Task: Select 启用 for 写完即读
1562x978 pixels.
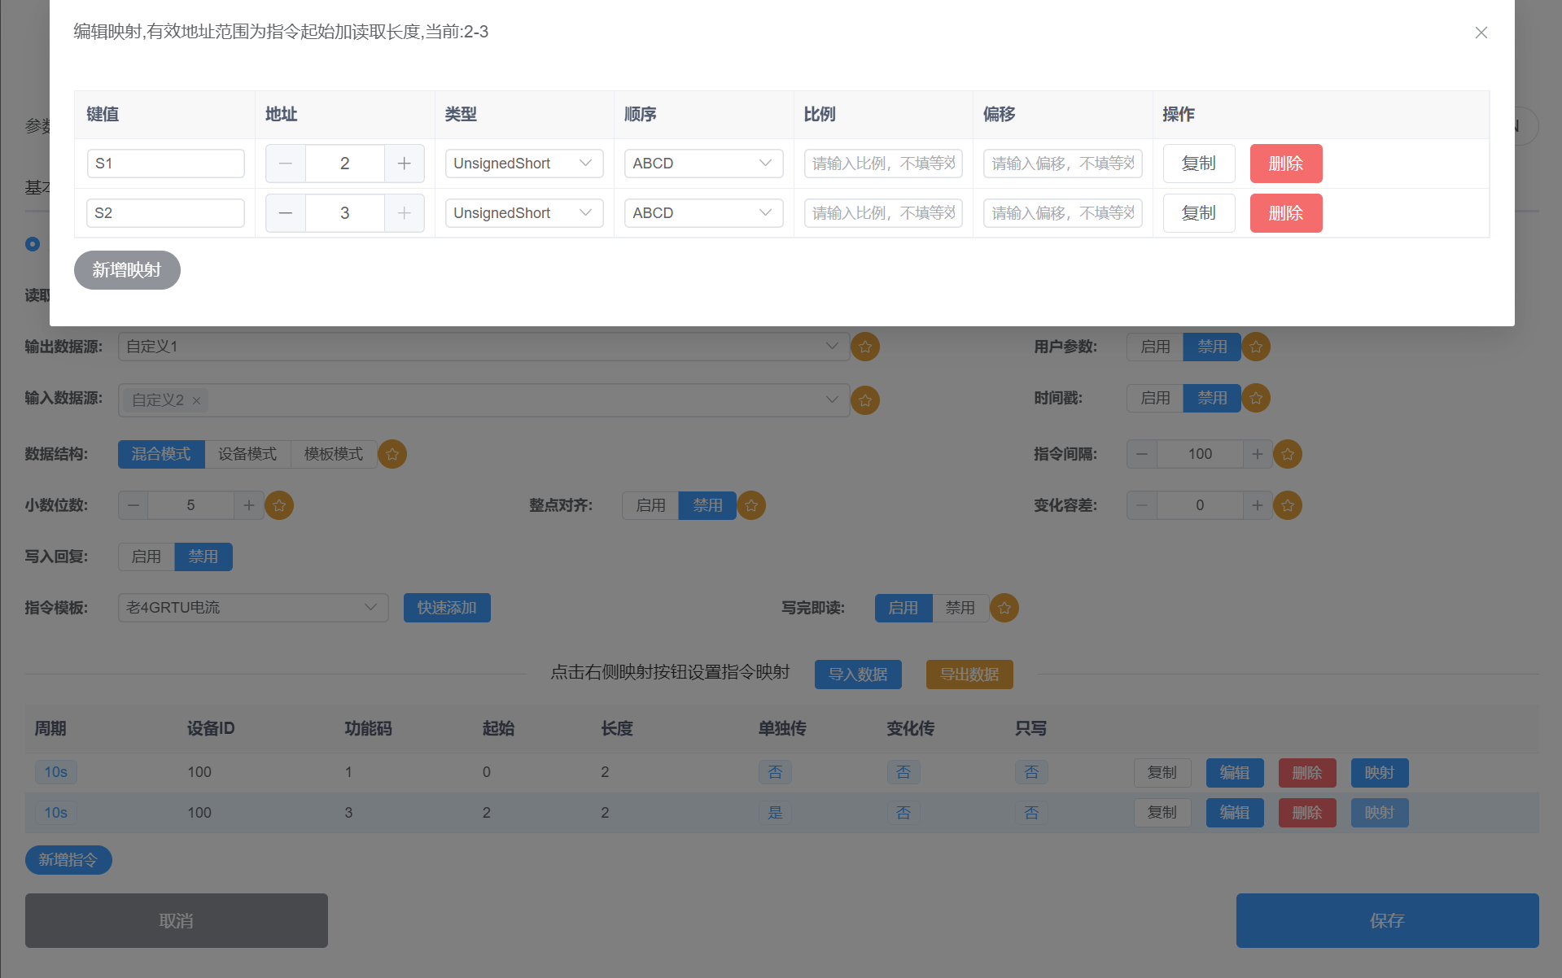Action: (904, 608)
